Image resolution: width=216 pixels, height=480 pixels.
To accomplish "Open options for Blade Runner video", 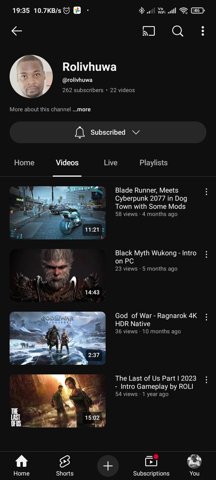I will pos(206,192).
